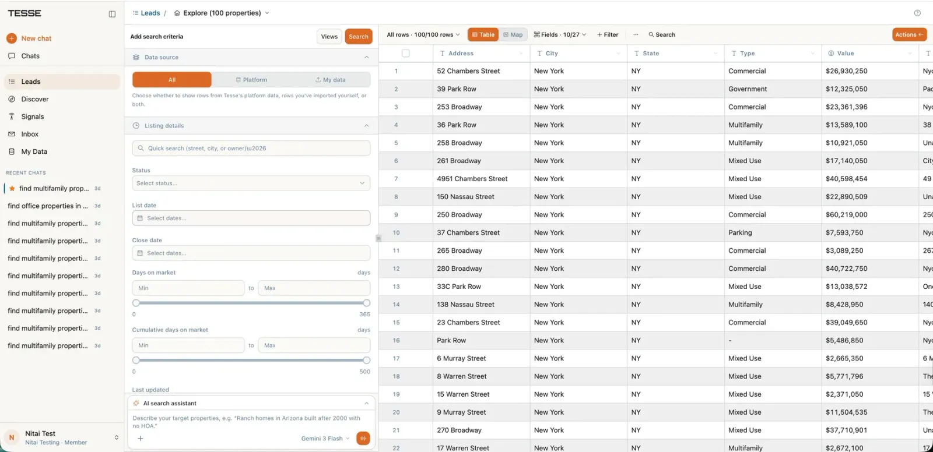Click the starred 'find multifamily prop...' chat
Screen dimensions: 933x452
pyautogui.click(x=54, y=188)
